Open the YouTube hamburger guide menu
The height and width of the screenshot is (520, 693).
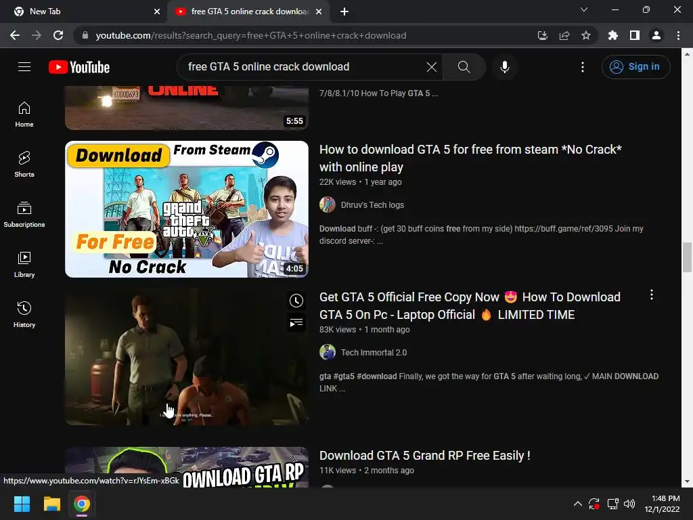tap(24, 67)
